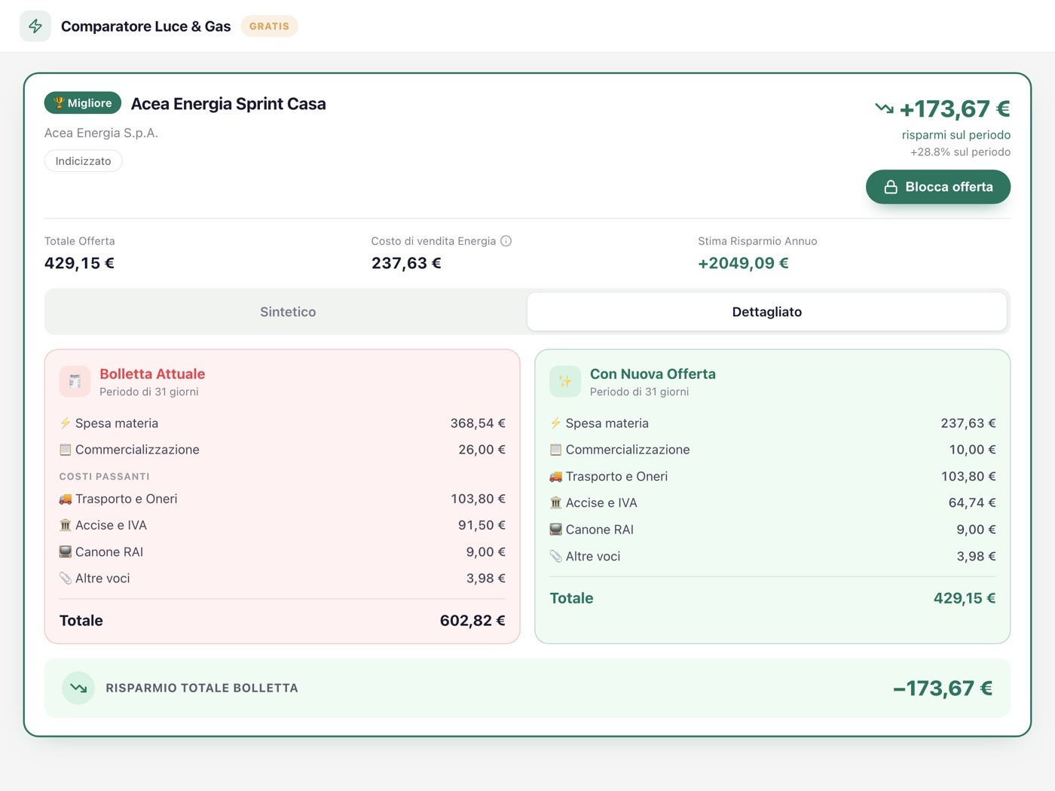Click the Stima Risparmio Annuo value +2049,09 €
Viewport: 1055px width, 791px height.
pos(743,263)
